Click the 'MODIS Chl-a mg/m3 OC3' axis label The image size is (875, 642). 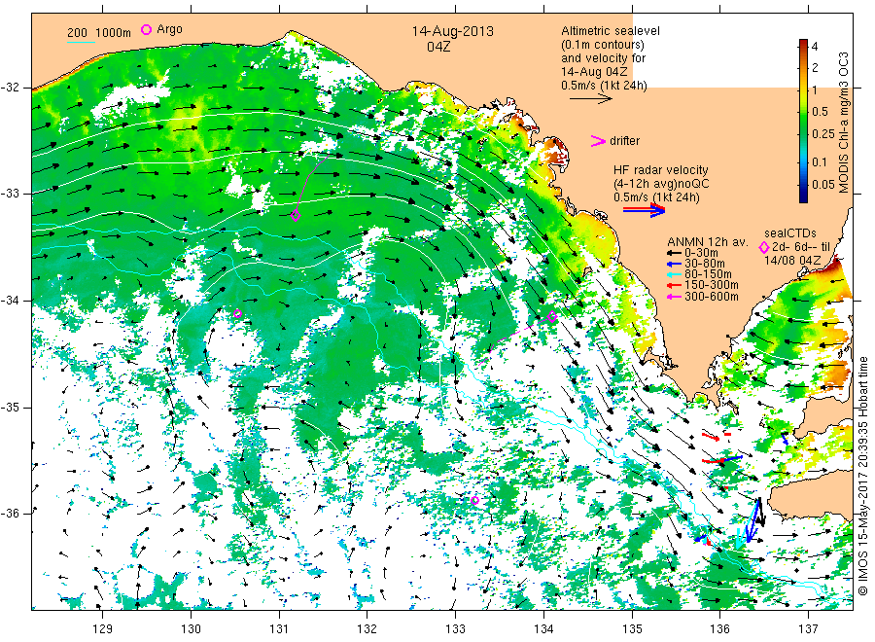[x=844, y=123]
